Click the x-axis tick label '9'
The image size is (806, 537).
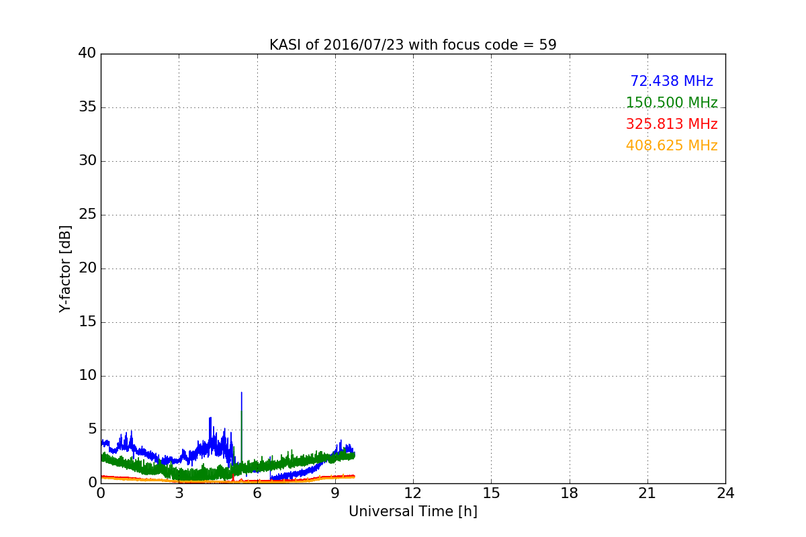tap(335, 493)
